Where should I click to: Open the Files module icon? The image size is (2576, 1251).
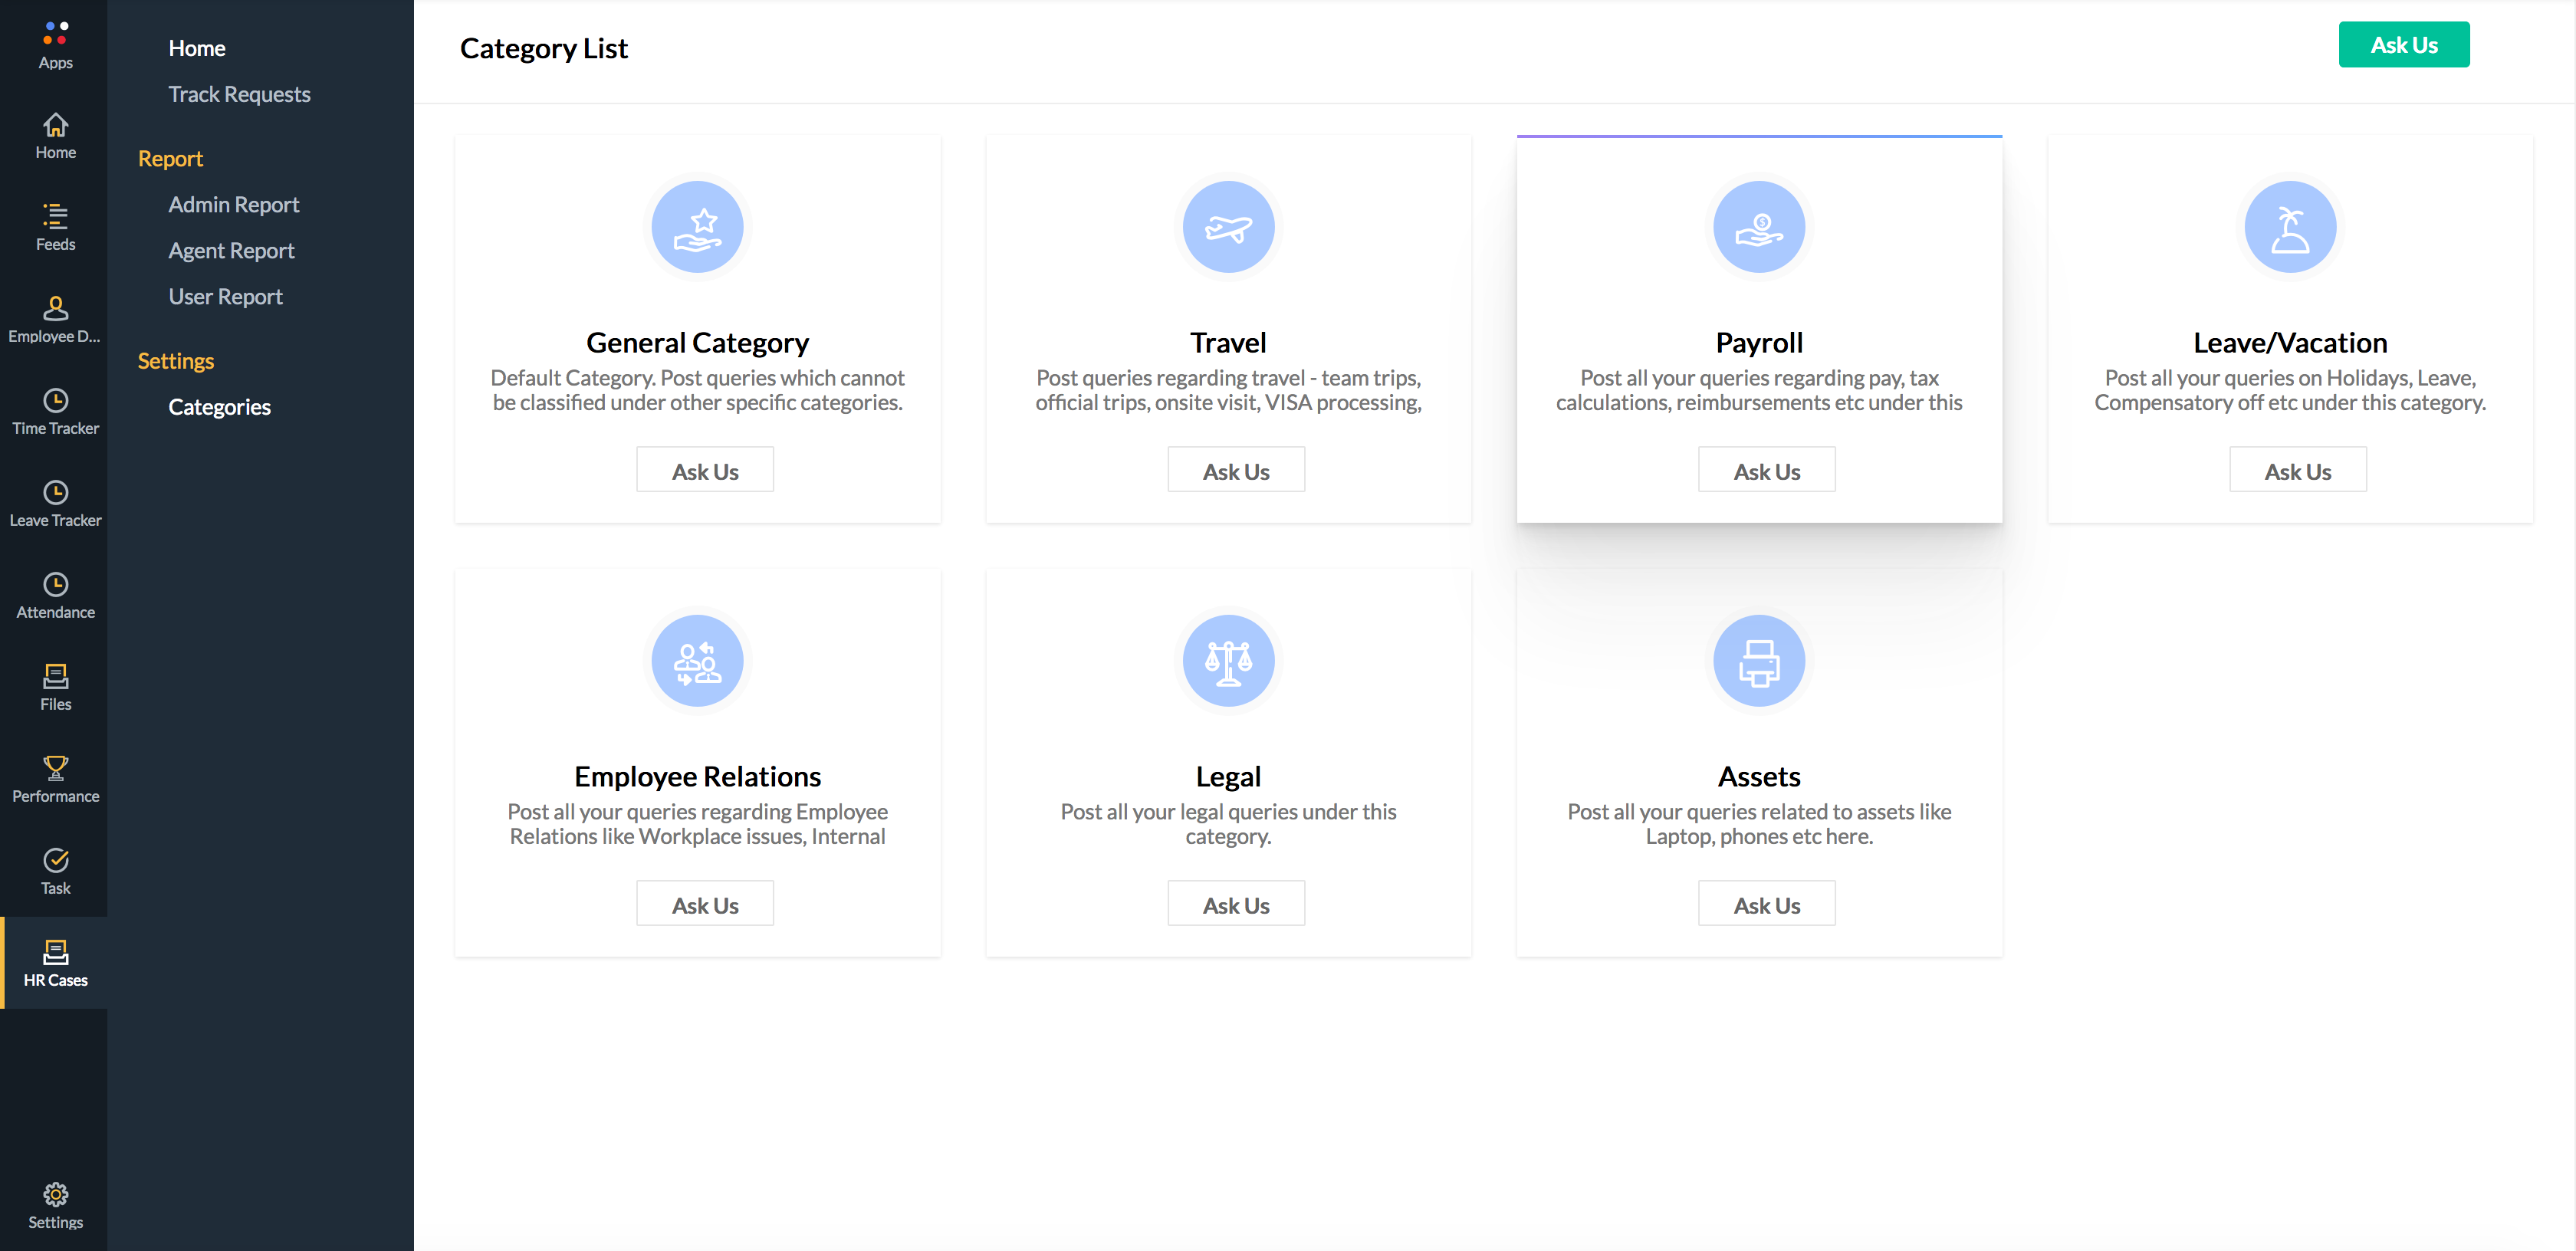55,687
